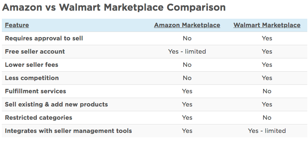Select the Free seller account row label
This screenshot has height=141, width=308.
[35, 51]
